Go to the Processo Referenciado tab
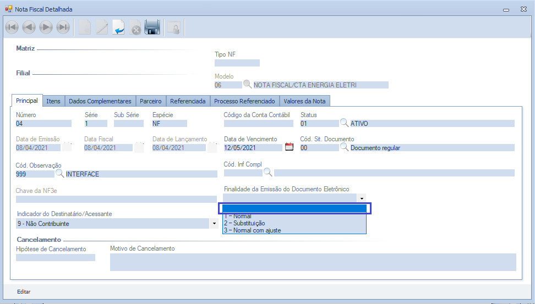Viewport: 535px width, 304px height. coord(244,101)
